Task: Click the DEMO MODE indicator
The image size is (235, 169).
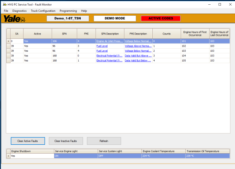Action: pyautogui.click(x=115, y=18)
